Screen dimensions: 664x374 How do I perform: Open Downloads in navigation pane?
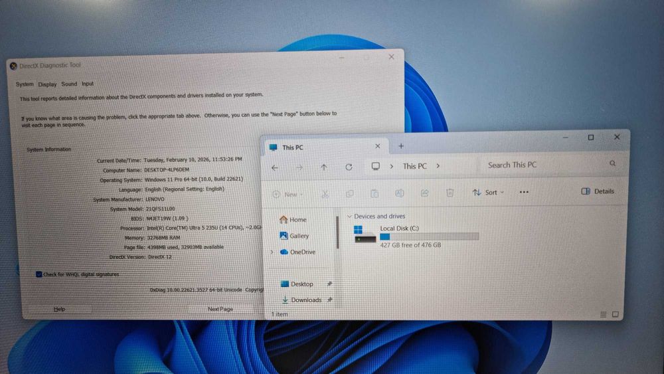(x=302, y=300)
